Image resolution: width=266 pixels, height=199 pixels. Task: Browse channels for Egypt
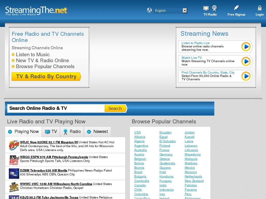(x=164, y=137)
